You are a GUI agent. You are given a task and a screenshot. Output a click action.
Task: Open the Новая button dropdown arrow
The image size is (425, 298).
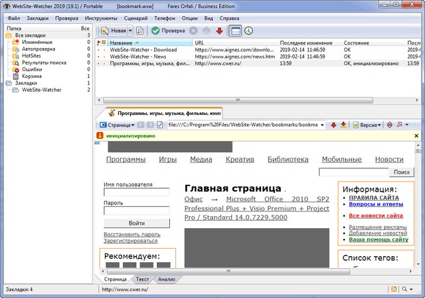pyautogui.click(x=129, y=31)
